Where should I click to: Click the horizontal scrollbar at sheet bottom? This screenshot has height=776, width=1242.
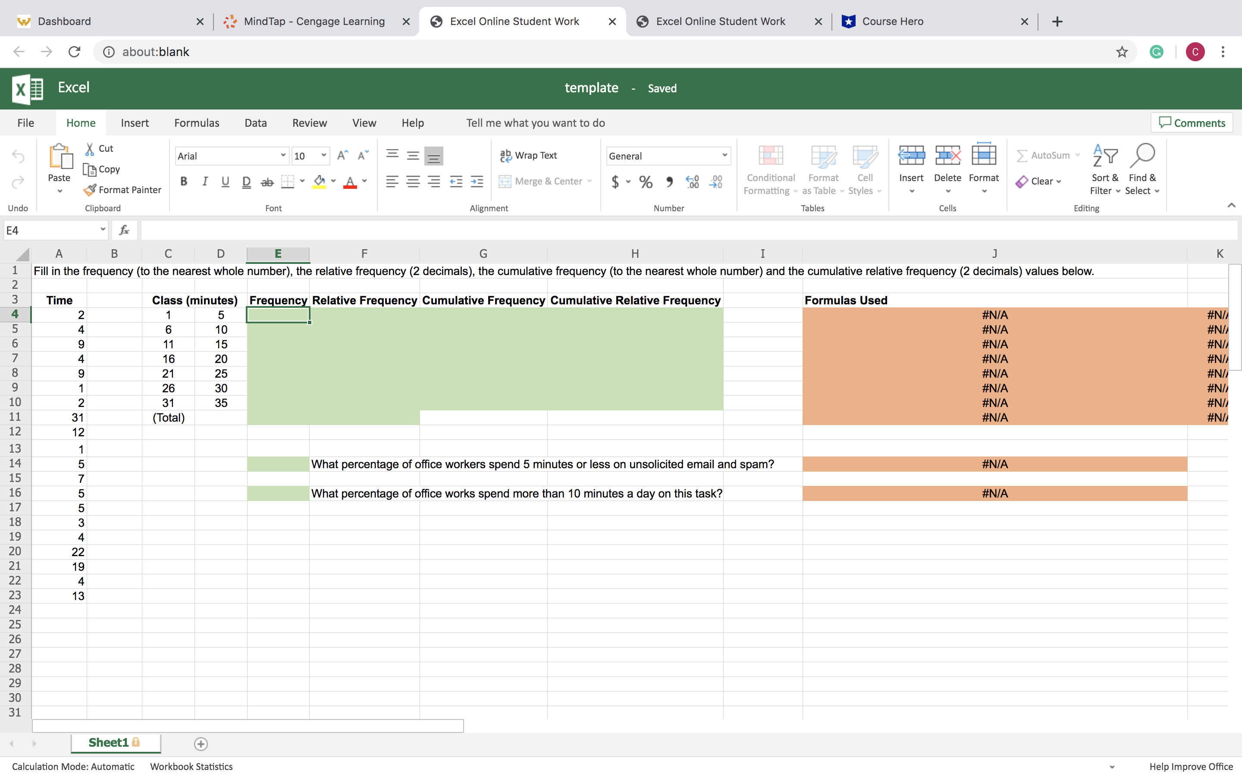[x=248, y=726]
